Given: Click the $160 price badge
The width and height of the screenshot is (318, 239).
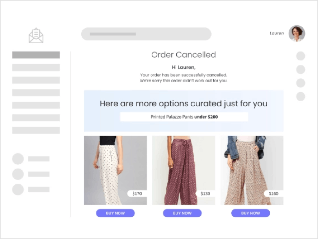Looking at the screenshot, I should (x=273, y=194).
